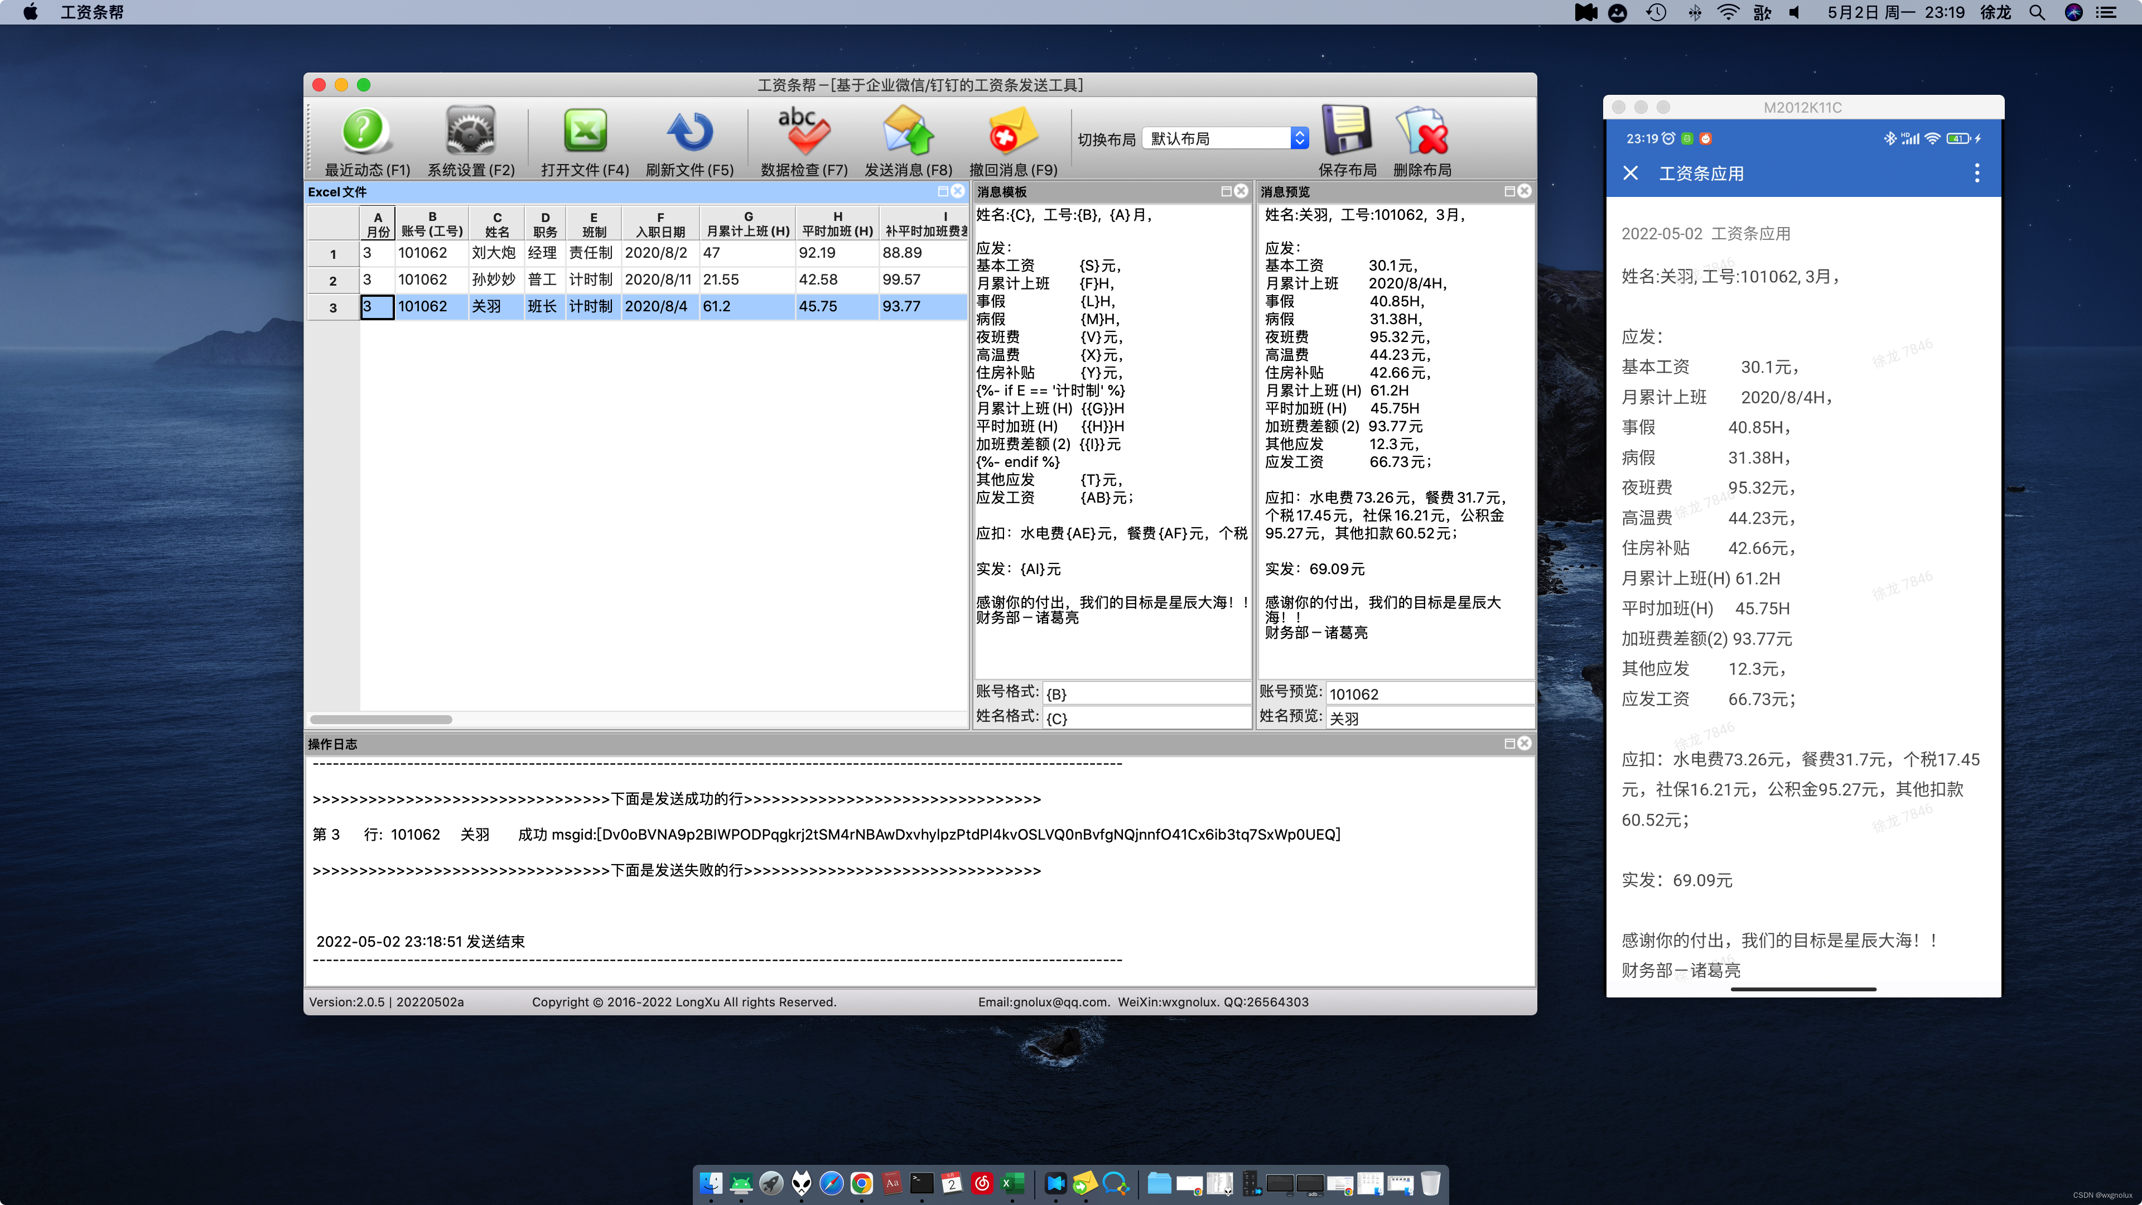Open phone app three-dot menu
Image resolution: width=2142 pixels, height=1205 pixels.
click(1976, 173)
